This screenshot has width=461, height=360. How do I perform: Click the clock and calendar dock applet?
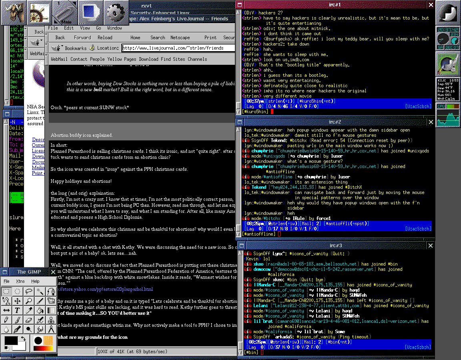click(x=448, y=38)
